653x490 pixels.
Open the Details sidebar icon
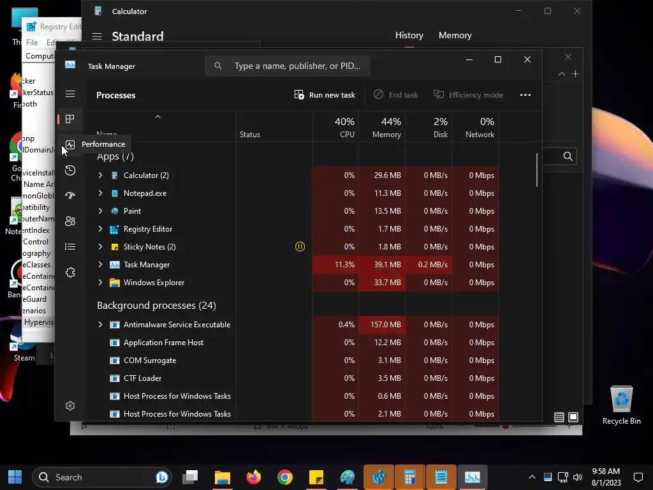pos(70,247)
